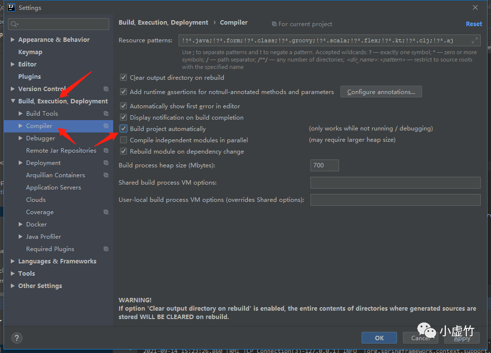Expand the Compiler node arrow
The width and height of the screenshot is (491, 353).
point(20,126)
